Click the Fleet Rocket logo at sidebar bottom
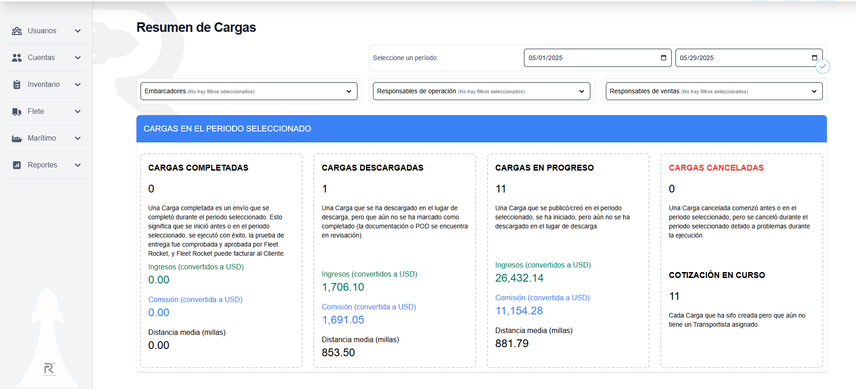Screen dimensions: 856x389 pos(49,369)
